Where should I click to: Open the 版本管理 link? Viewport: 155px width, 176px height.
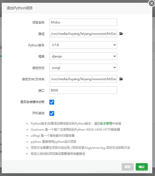(x=106, y=124)
